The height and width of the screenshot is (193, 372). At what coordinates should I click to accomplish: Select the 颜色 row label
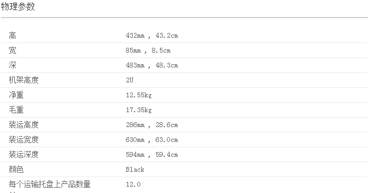click(16, 170)
